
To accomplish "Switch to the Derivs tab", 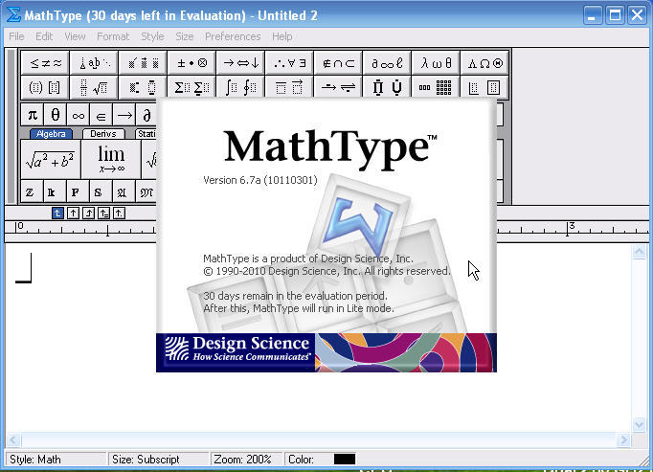I will coord(103,134).
